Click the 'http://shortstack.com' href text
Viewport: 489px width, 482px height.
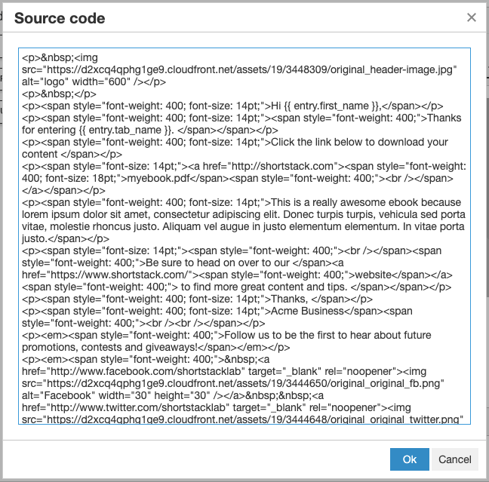pyautogui.click(x=283, y=166)
